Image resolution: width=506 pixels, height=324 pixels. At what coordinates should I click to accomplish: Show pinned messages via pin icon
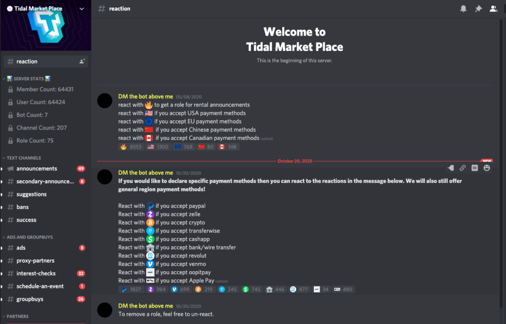tap(478, 9)
